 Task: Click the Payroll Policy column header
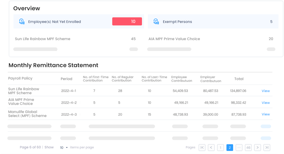[20, 78]
